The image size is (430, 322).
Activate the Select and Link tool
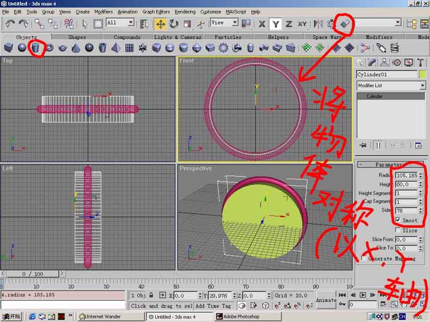click(x=39, y=24)
